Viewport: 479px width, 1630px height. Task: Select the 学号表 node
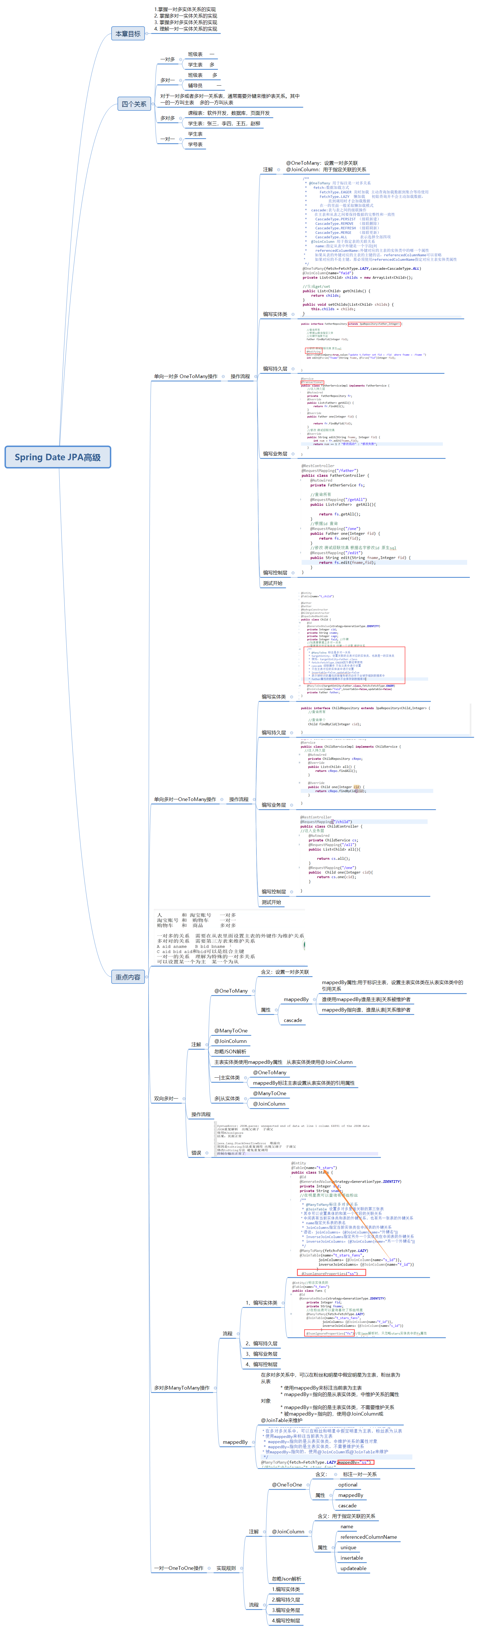[x=195, y=144]
